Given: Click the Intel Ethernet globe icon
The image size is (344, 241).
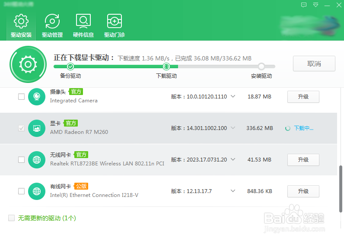Looking at the screenshot, I should click(x=37, y=191).
